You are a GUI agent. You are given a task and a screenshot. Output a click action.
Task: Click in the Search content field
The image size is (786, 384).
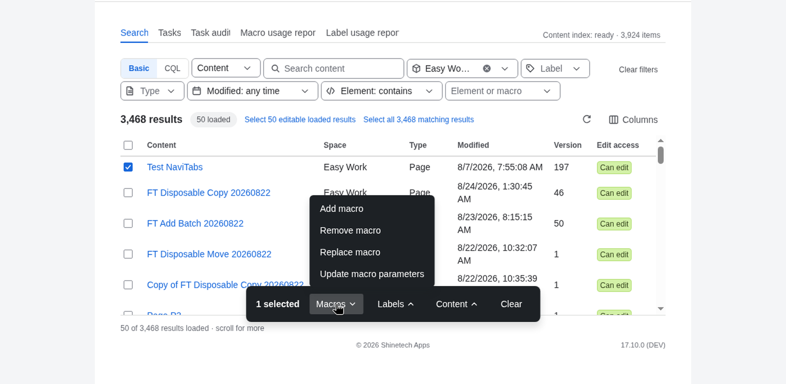click(x=334, y=69)
